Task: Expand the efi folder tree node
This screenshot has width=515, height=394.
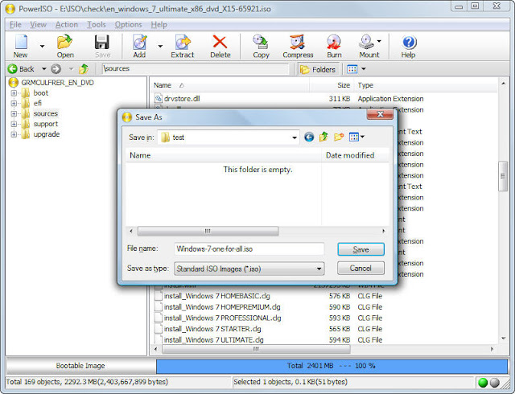Action: [x=14, y=104]
